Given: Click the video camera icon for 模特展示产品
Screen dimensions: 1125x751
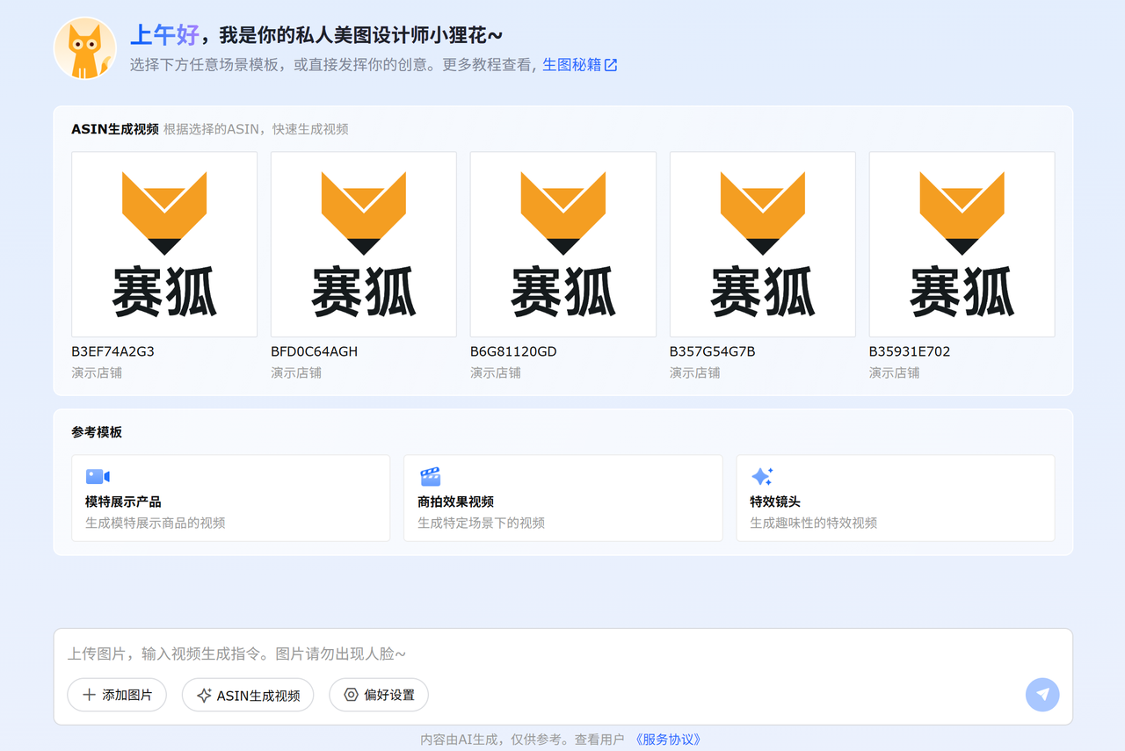Looking at the screenshot, I should pyautogui.click(x=98, y=477).
